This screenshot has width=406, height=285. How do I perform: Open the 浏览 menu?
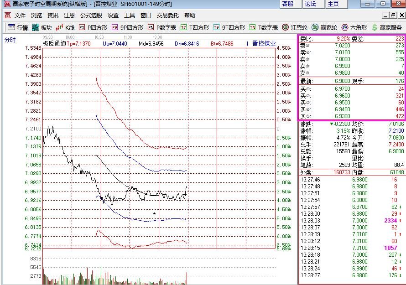[x=36, y=15]
